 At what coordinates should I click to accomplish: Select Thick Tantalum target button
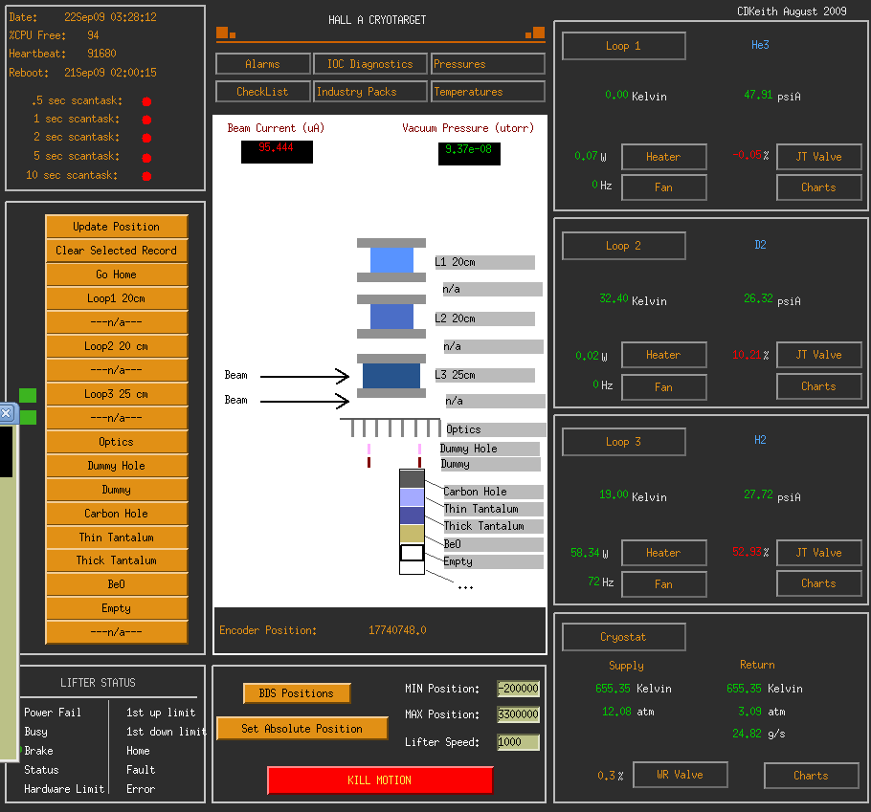[117, 560]
